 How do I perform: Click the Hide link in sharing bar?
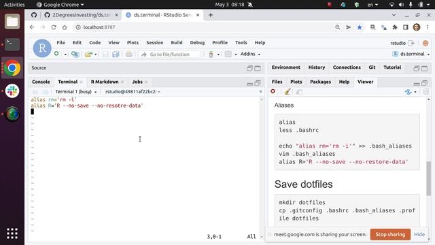tap(419, 234)
